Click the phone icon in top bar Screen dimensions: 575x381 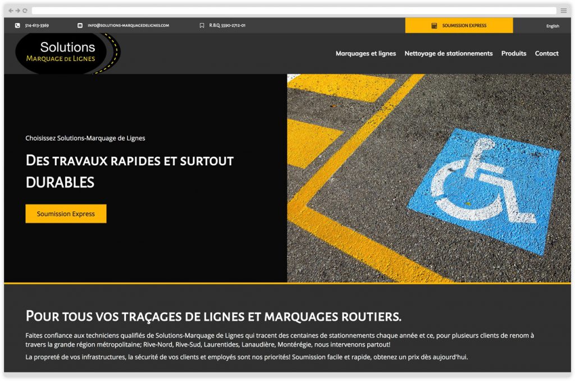[17, 25]
